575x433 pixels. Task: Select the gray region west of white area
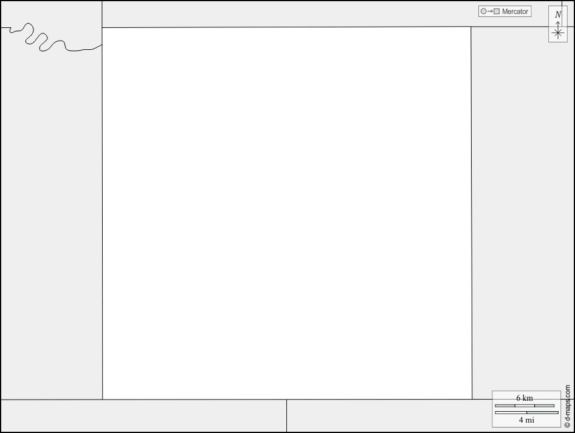[51, 223]
